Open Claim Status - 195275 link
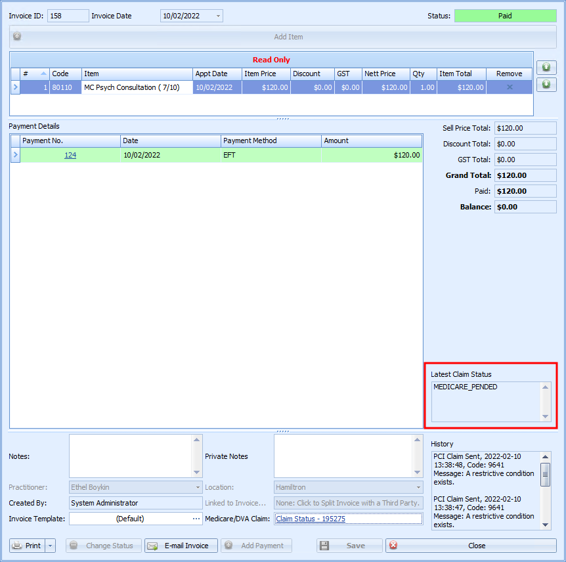 coord(311,519)
